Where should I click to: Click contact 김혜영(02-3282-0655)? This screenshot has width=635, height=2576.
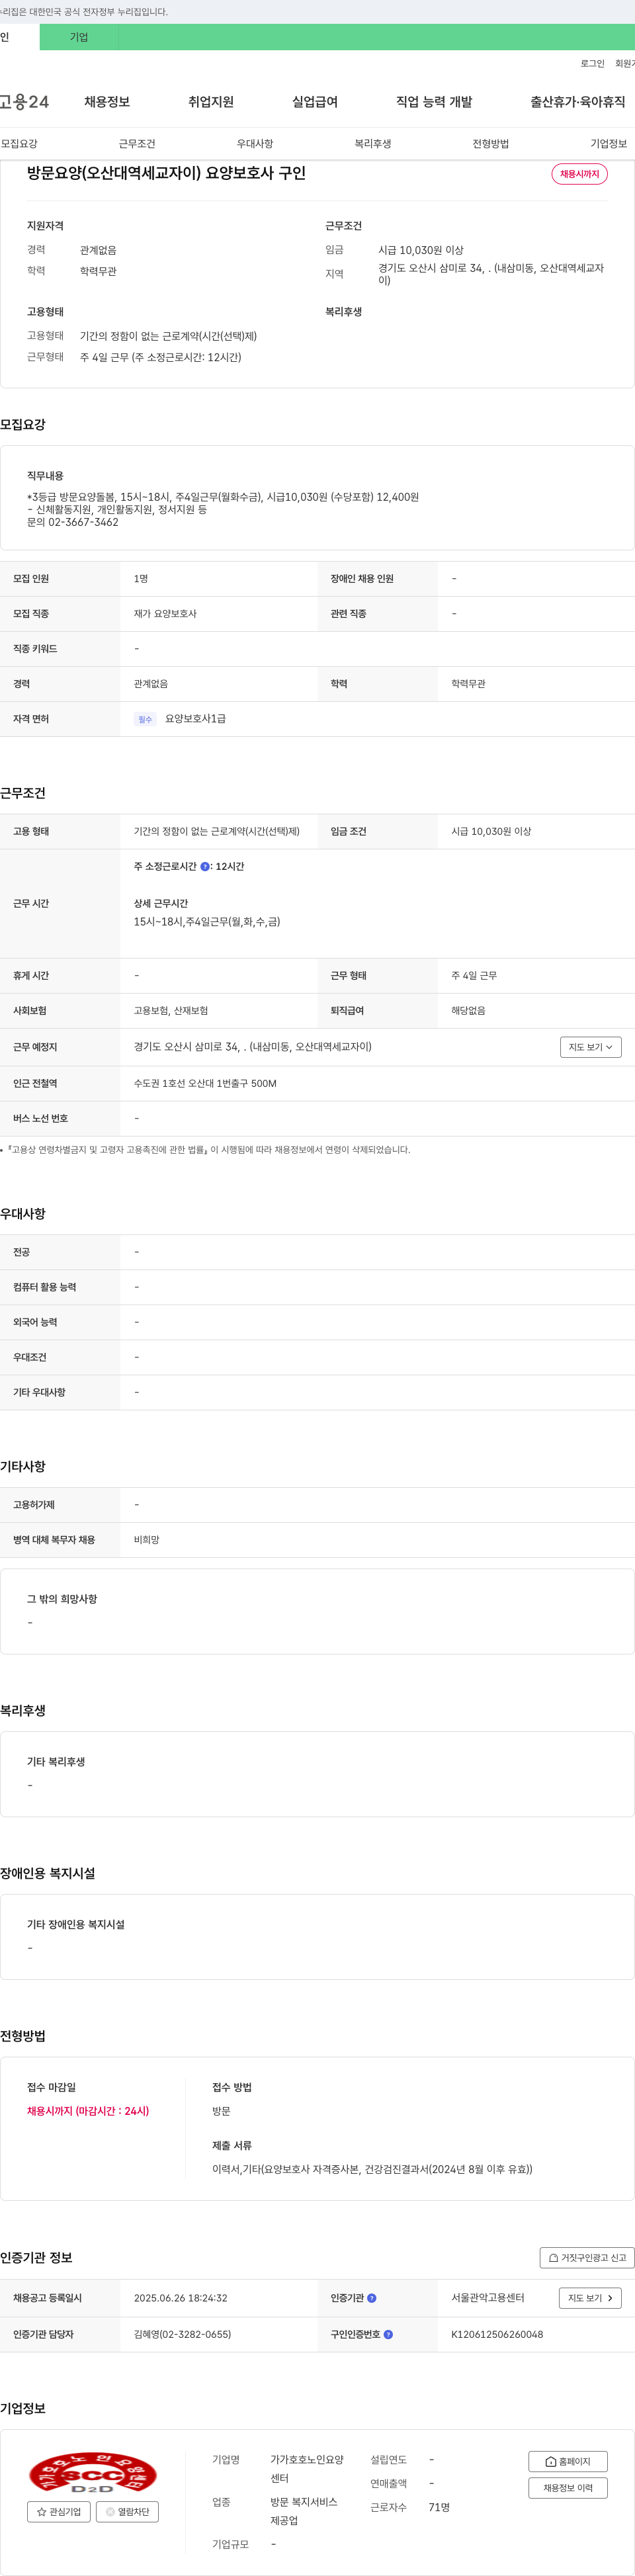pyautogui.click(x=182, y=2334)
